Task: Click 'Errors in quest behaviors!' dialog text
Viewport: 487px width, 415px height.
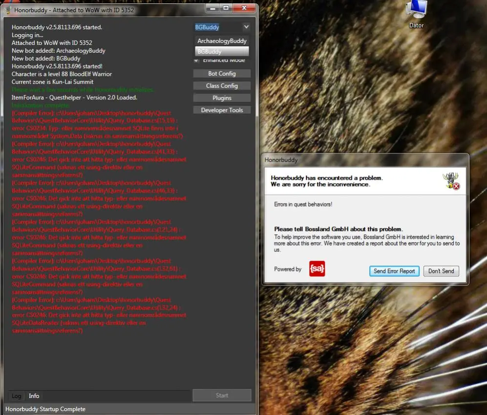Action: pos(303,204)
